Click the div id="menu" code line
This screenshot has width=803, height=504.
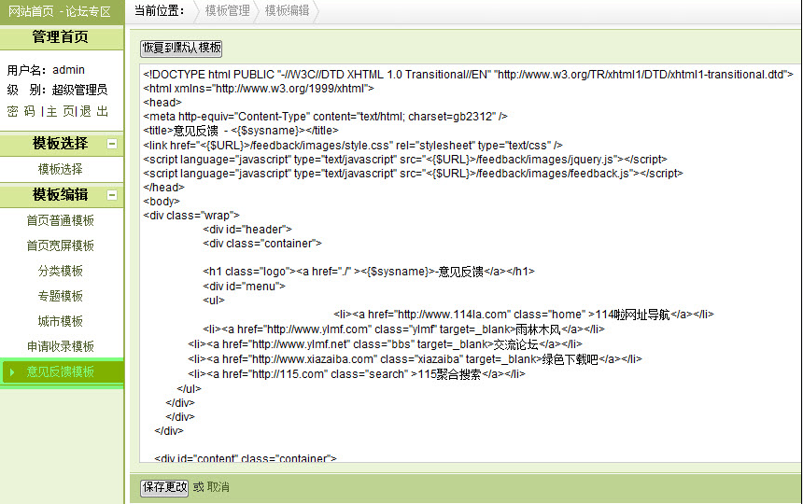(x=244, y=286)
